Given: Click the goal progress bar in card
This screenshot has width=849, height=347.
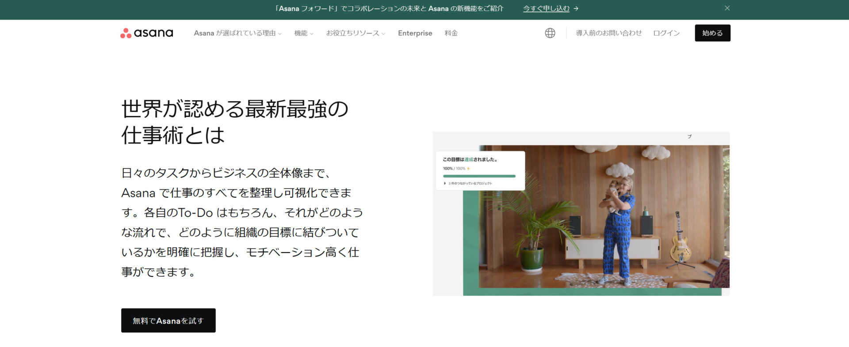Looking at the screenshot, I should tap(479, 176).
